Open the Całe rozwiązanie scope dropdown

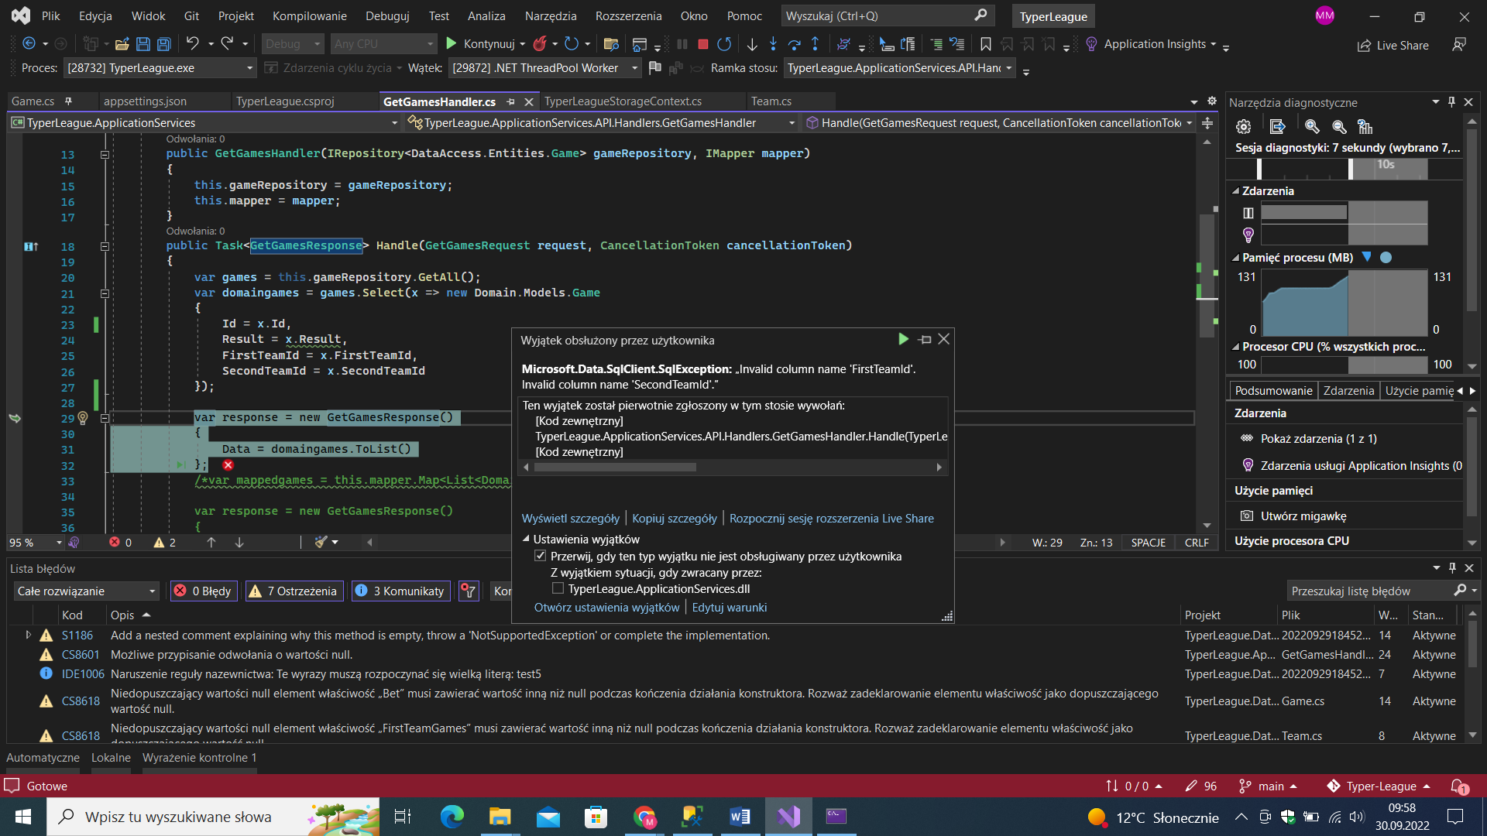click(x=85, y=591)
